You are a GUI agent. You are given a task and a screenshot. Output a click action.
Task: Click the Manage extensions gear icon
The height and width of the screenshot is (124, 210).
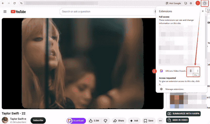[161, 89]
